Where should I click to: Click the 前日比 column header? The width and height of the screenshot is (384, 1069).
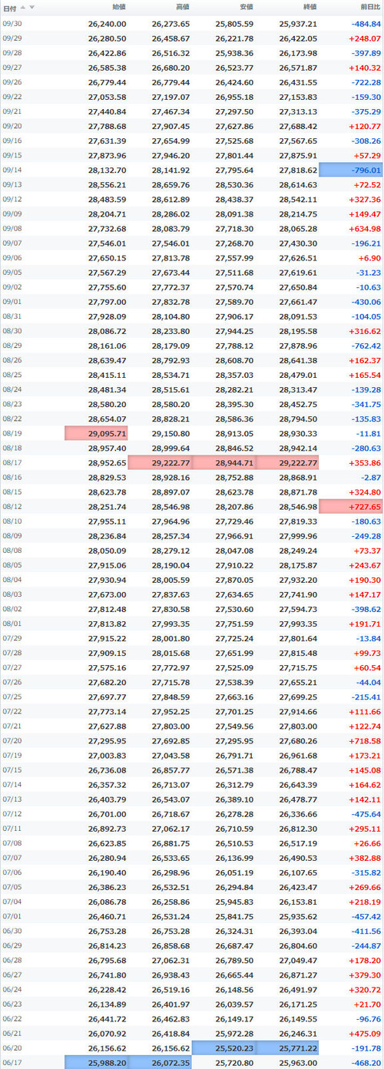(371, 6)
